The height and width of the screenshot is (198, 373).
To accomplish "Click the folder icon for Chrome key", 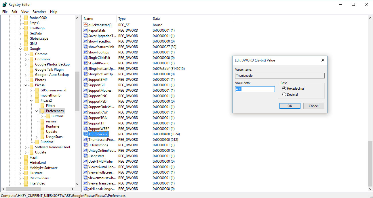I will [x=31, y=54].
